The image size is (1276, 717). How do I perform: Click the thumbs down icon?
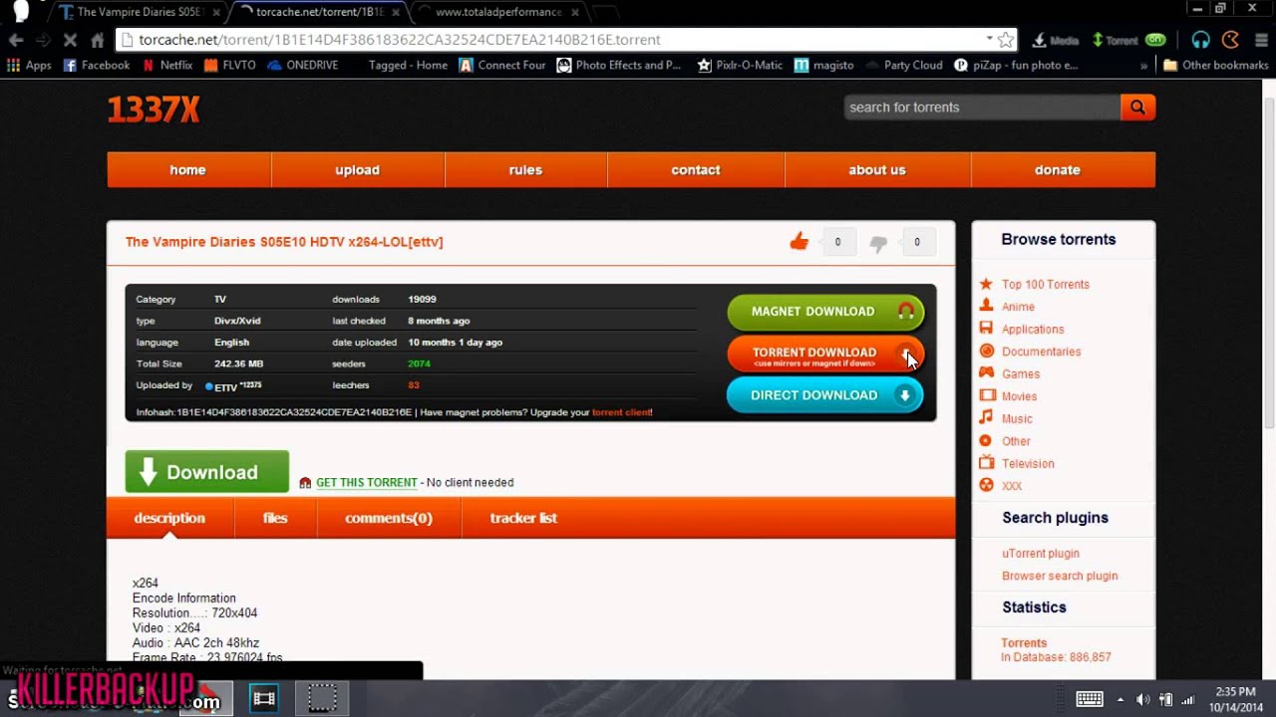click(x=878, y=243)
